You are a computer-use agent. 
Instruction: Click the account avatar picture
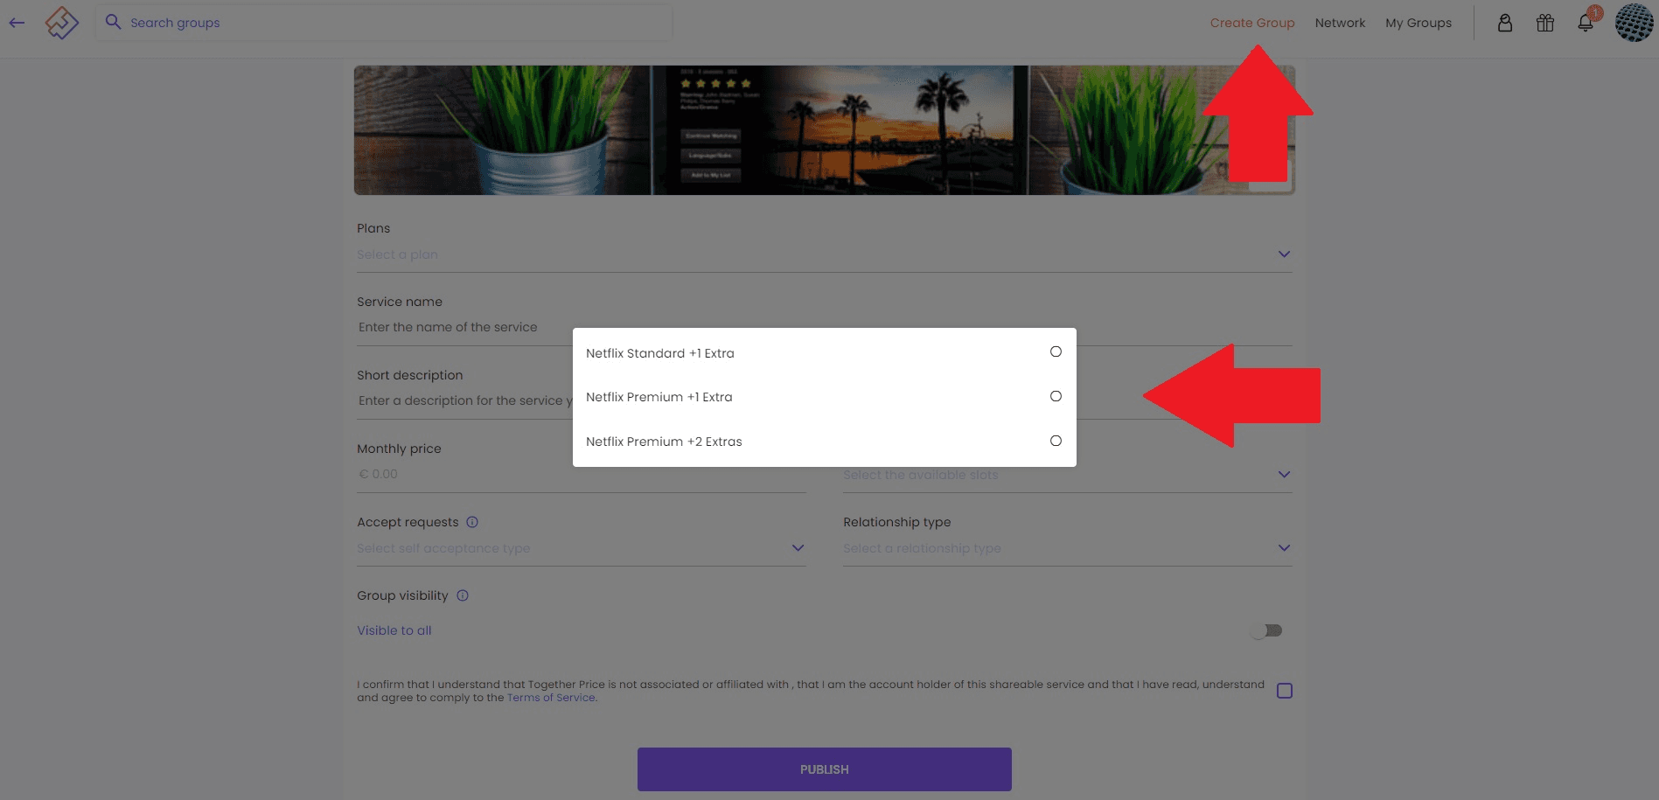(x=1633, y=23)
